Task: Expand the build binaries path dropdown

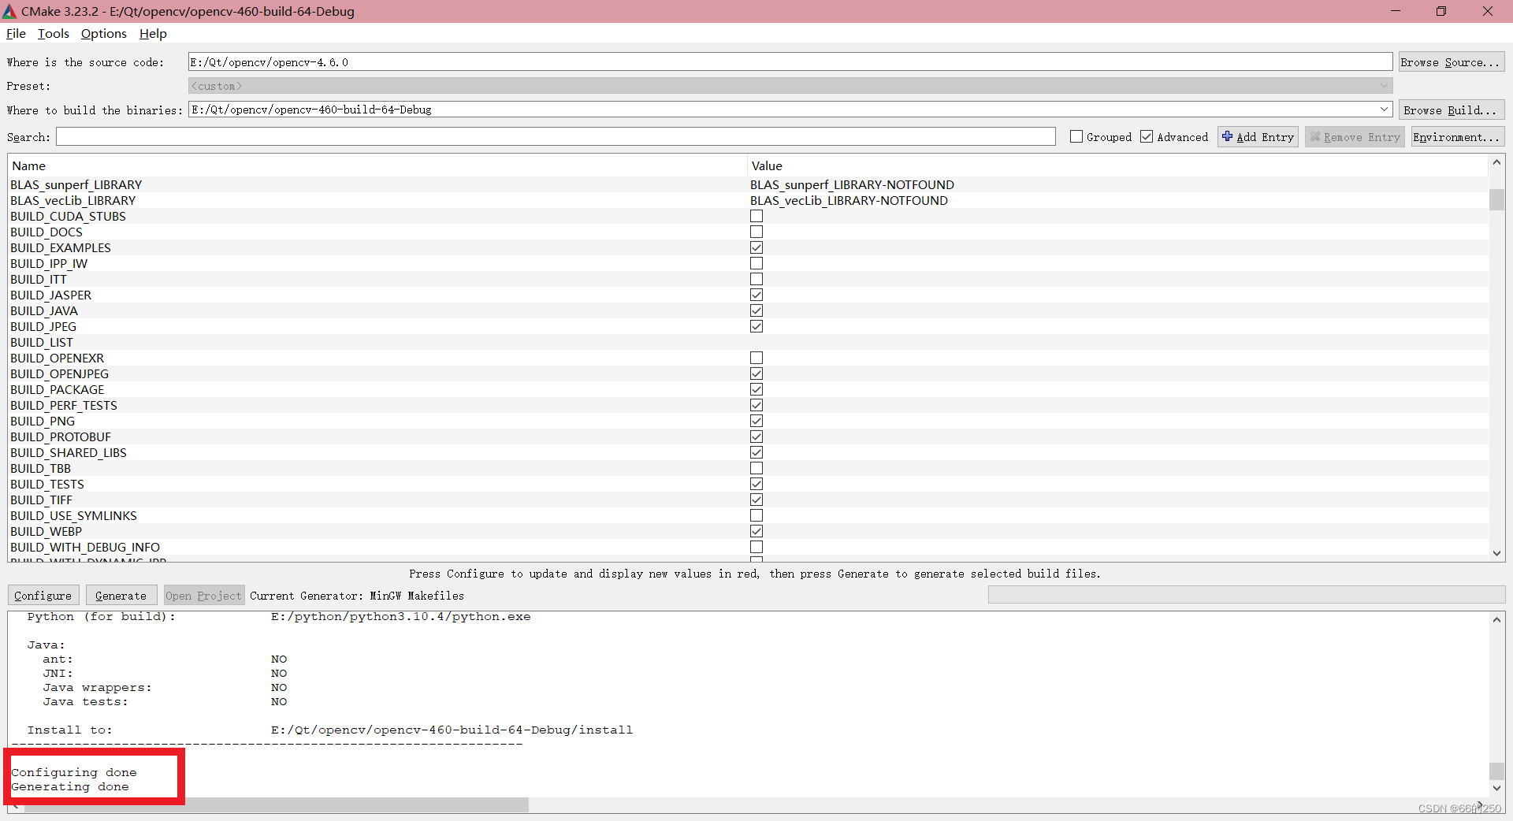Action: pos(1384,110)
